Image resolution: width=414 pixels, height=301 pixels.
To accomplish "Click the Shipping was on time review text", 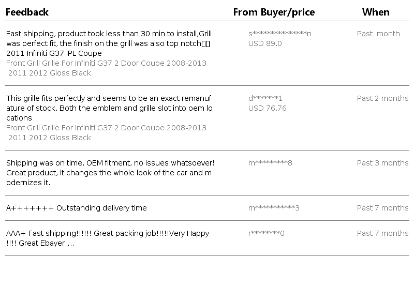I will coord(109,173).
